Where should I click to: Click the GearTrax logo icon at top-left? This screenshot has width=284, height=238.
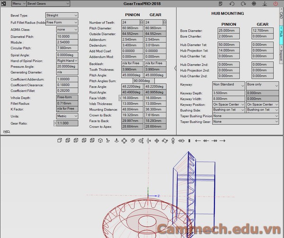[3, 3]
